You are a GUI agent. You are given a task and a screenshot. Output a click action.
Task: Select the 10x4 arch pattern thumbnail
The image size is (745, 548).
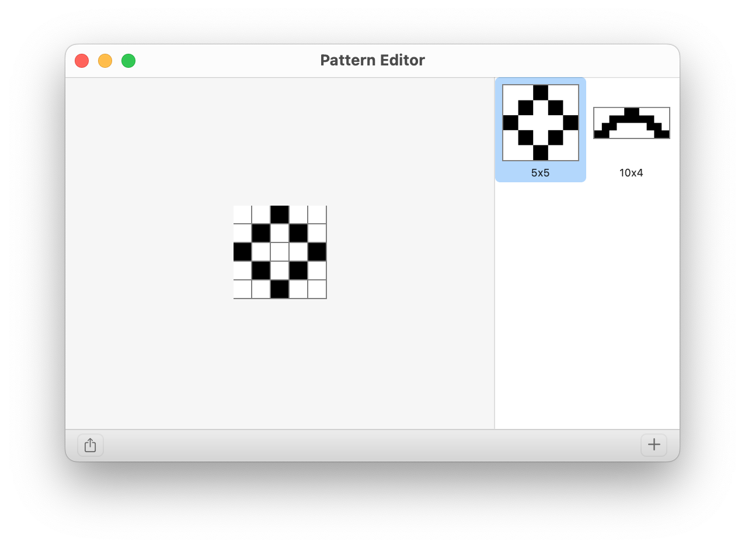pyautogui.click(x=631, y=123)
